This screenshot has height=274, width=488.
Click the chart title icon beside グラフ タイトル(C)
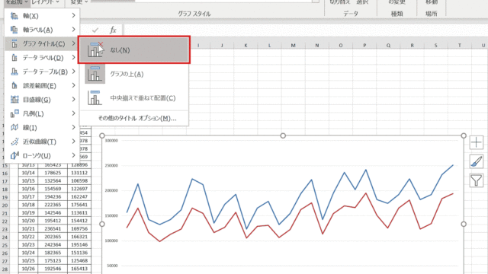click(14, 43)
